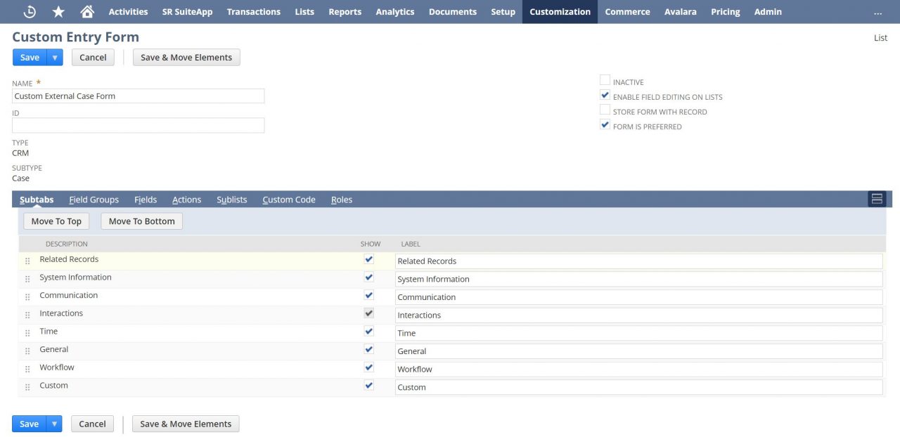Grab the drag handle beside Related Records
Viewport: 900px width, 437px height.
point(27,259)
